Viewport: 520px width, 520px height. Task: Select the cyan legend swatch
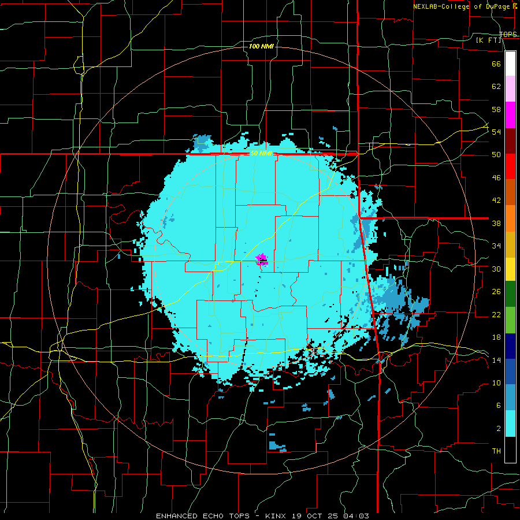(x=510, y=424)
